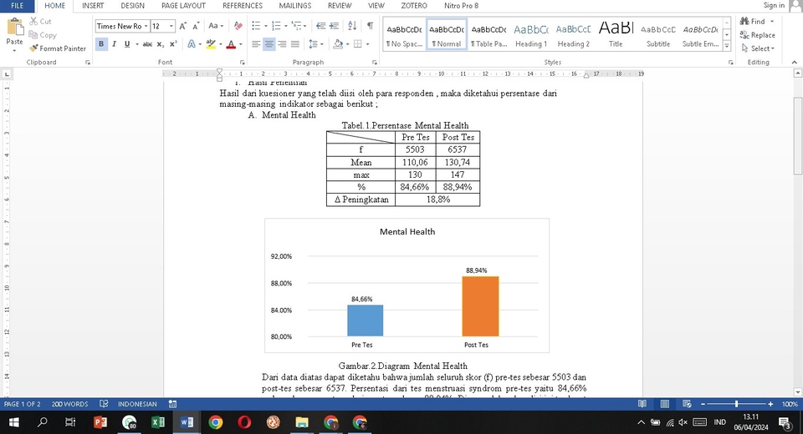803x434 pixels.
Task: Click the tab selector ruler corner
Action: (7, 74)
